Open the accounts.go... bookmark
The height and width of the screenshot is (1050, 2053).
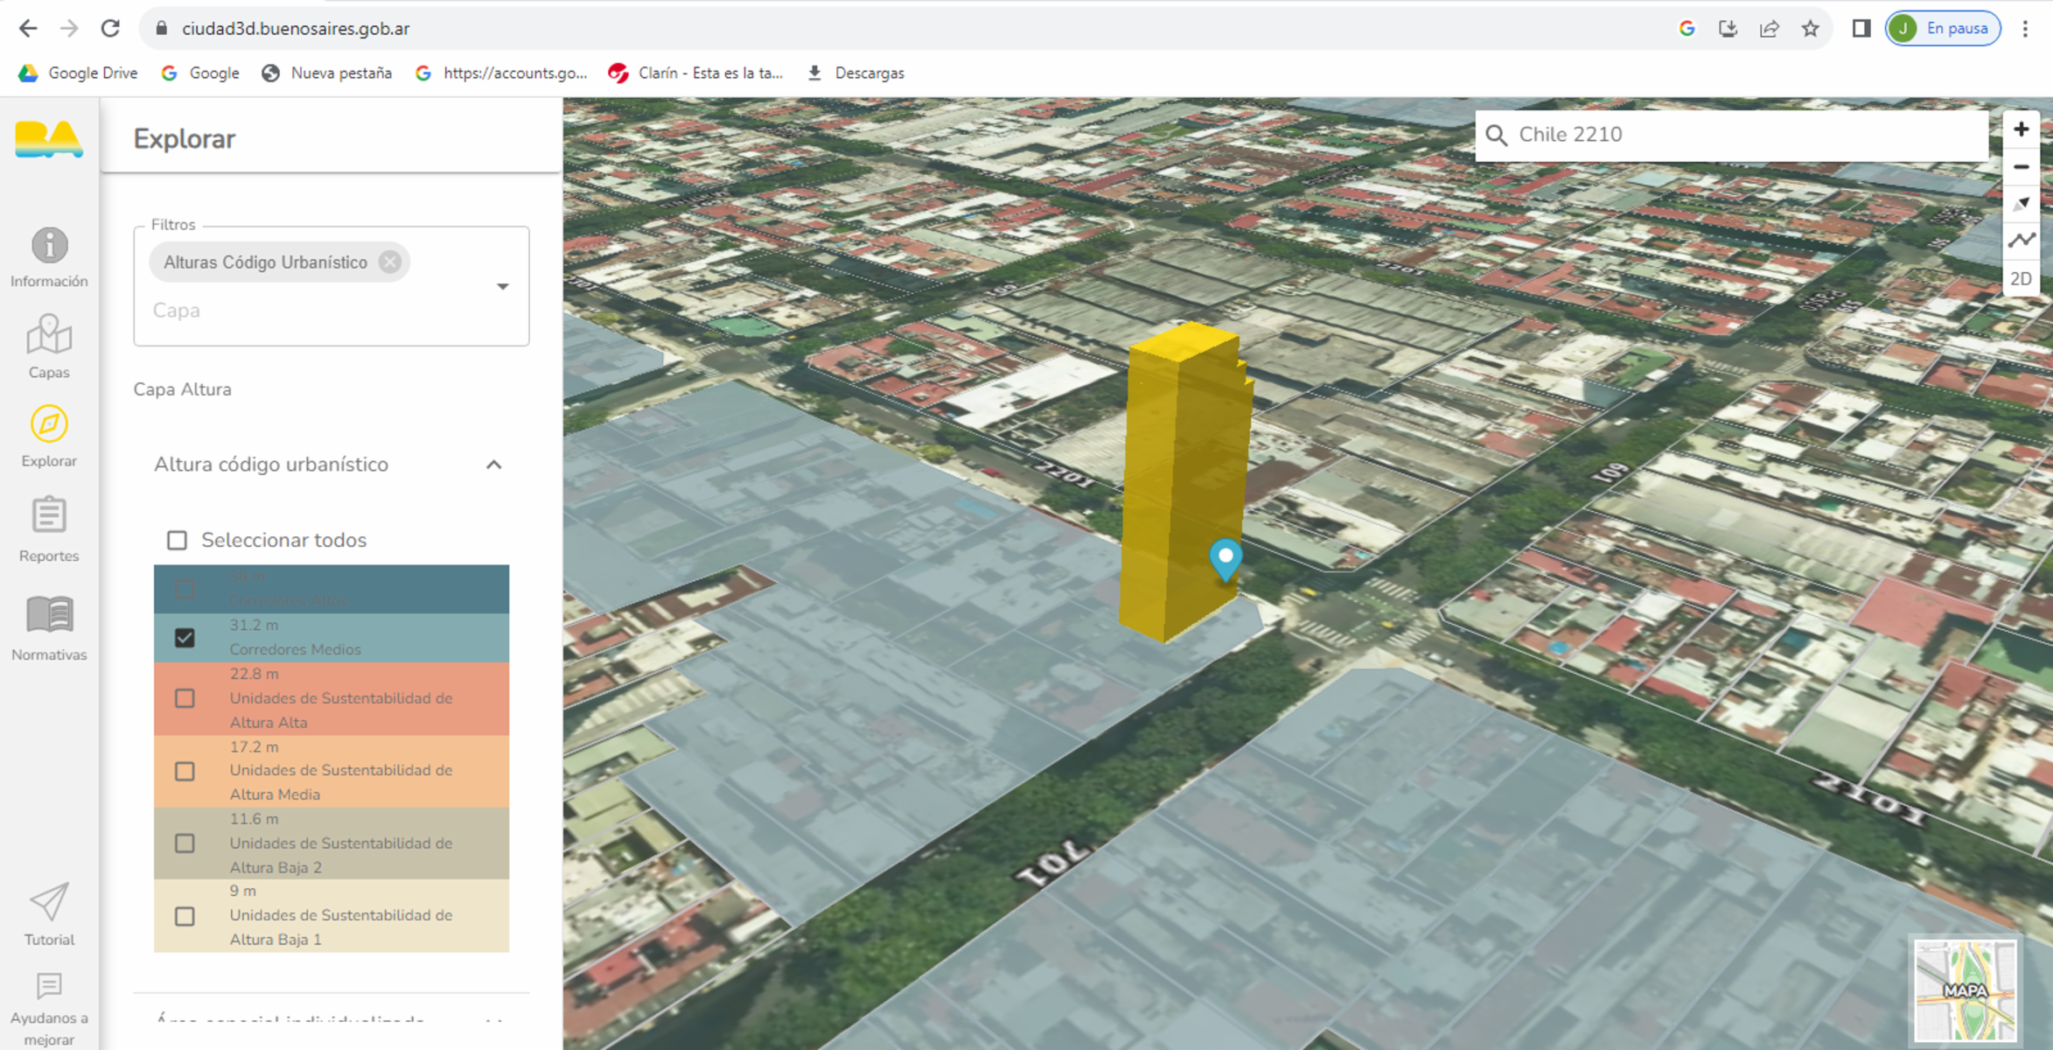[x=500, y=73]
